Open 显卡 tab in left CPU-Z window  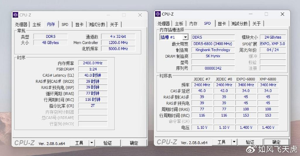(79, 24)
